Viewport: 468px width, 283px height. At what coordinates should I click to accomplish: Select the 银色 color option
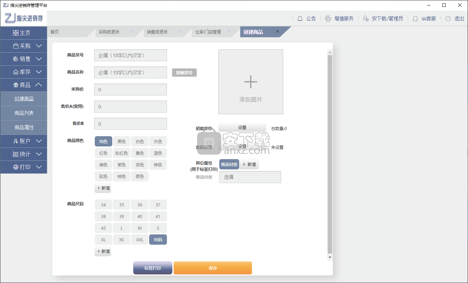tap(140, 176)
